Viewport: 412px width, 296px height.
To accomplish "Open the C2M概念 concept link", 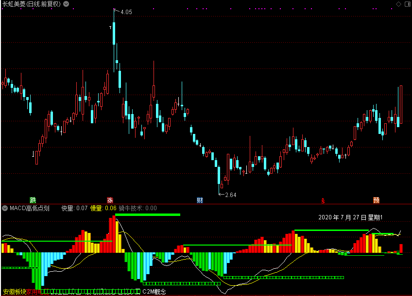I will [x=154, y=292].
